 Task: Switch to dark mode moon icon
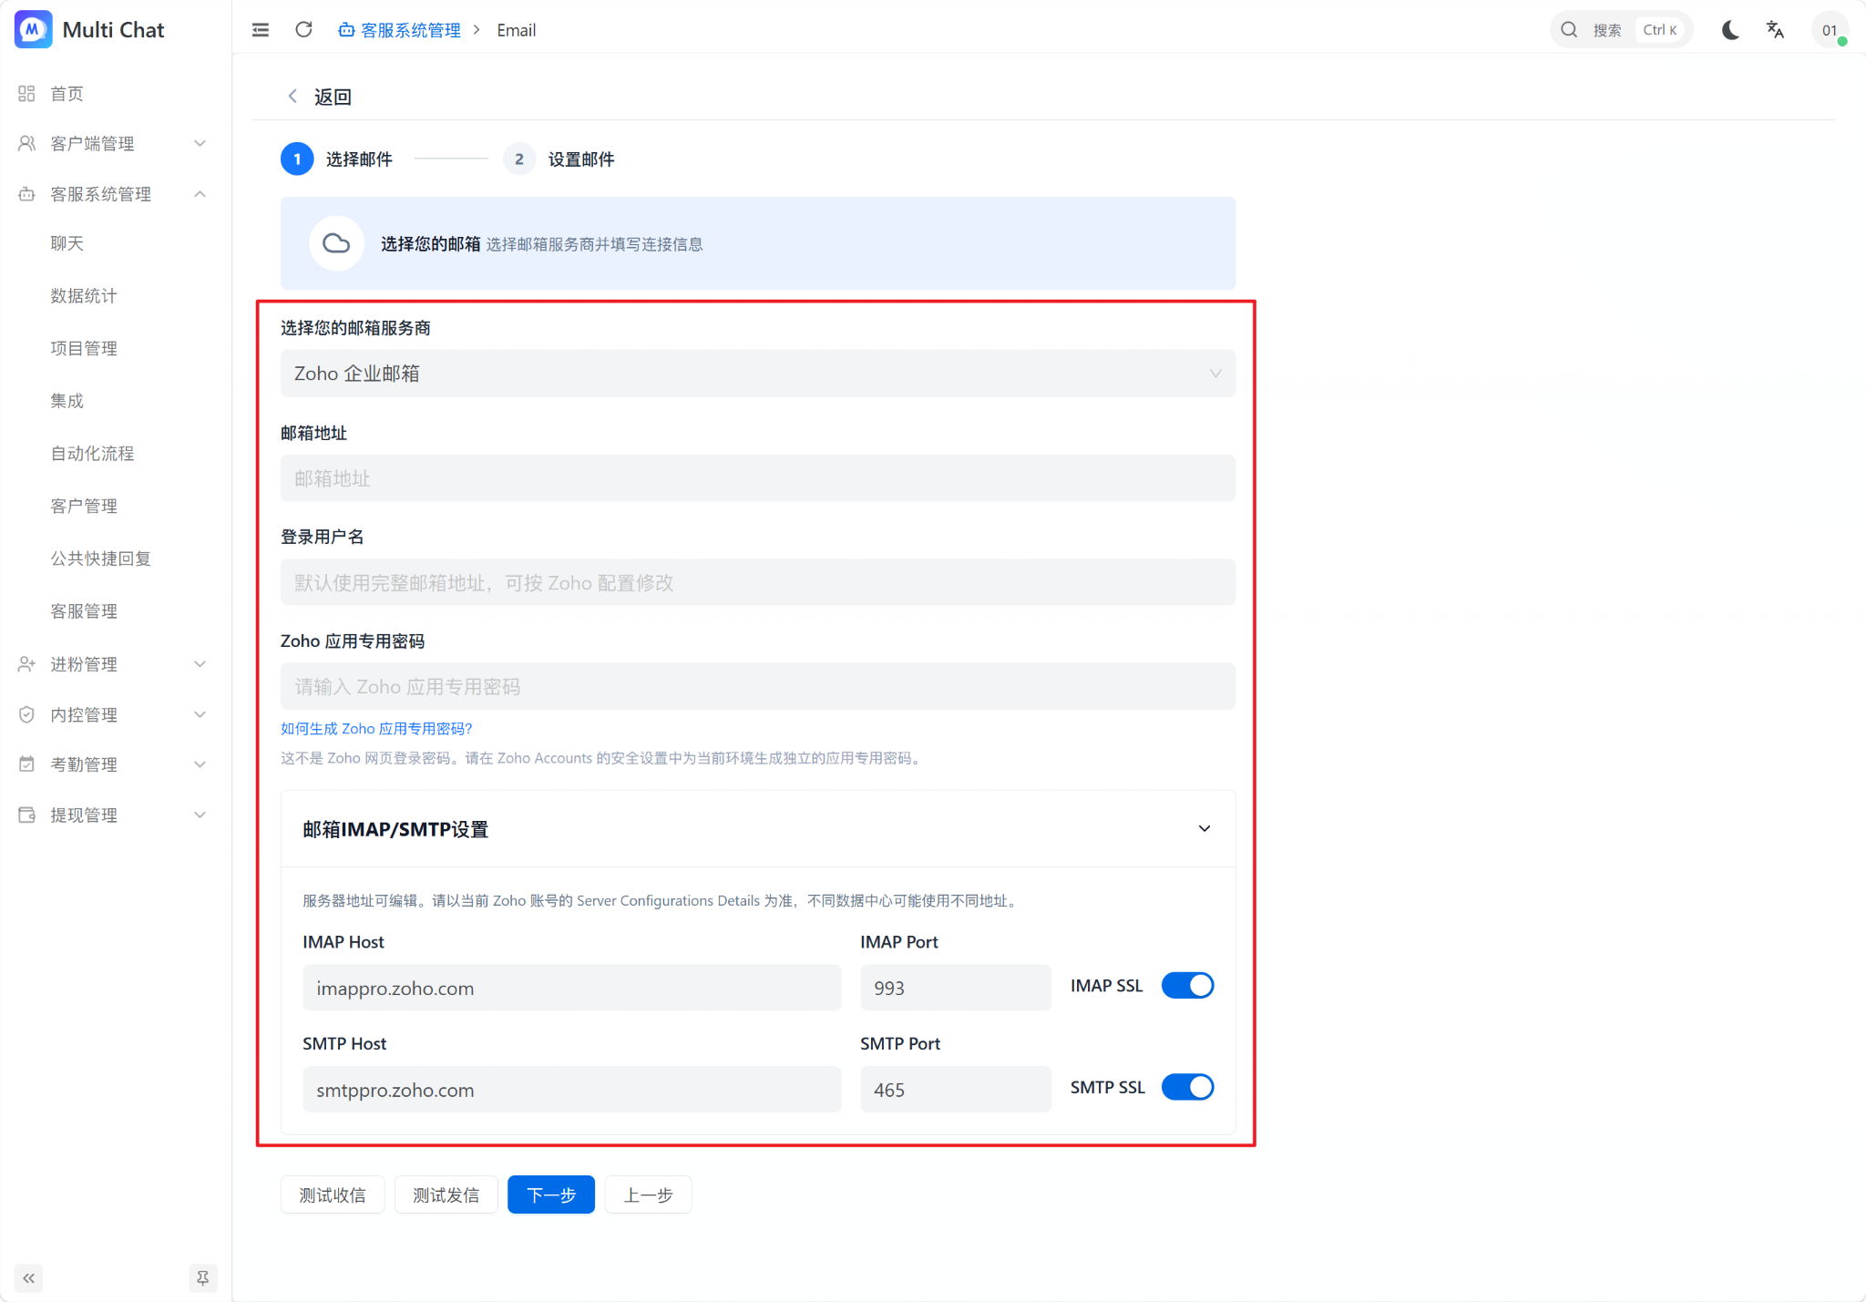(1730, 30)
